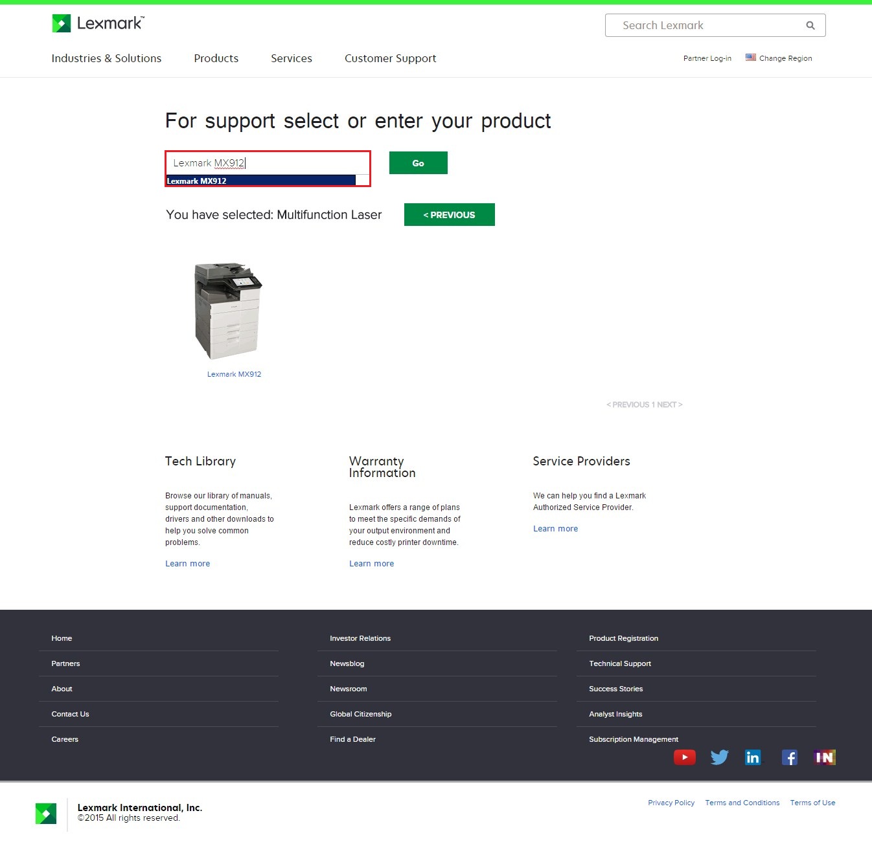The image size is (872, 846).
Task: Open the Privacy Policy link
Action: click(671, 803)
